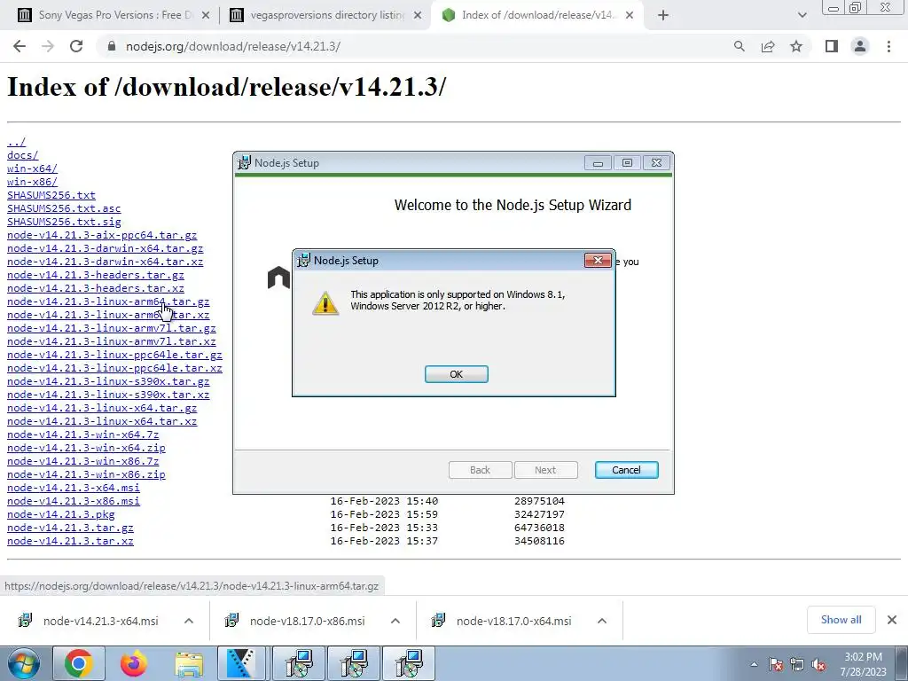908x681 pixels.
Task: Close the Sony Vegas Pro Versions tab
Action: pyautogui.click(x=206, y=16)
